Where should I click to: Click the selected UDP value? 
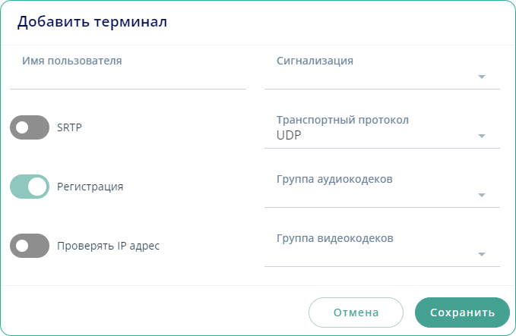289,135
